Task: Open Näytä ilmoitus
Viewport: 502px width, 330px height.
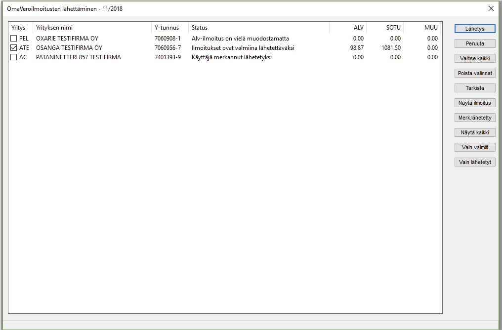Action: (474, 103)
